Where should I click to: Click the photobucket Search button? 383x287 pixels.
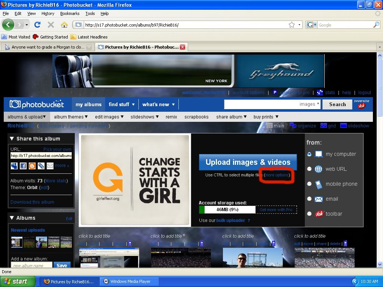pyautogui.click(x=337, y=105)
